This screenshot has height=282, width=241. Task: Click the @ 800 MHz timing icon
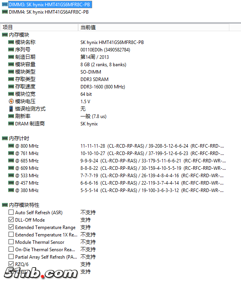point(11,146)
